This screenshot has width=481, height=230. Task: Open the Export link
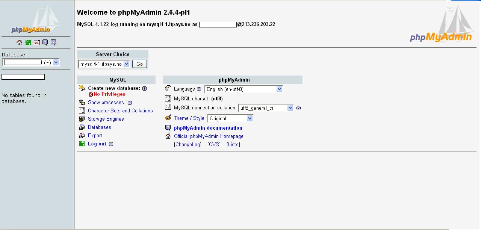pos(95,135)
